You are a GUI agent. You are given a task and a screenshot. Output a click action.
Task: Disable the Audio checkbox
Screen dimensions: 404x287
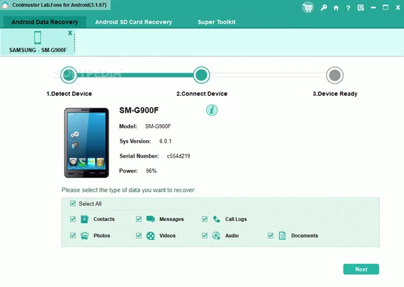tap(205, 236)
